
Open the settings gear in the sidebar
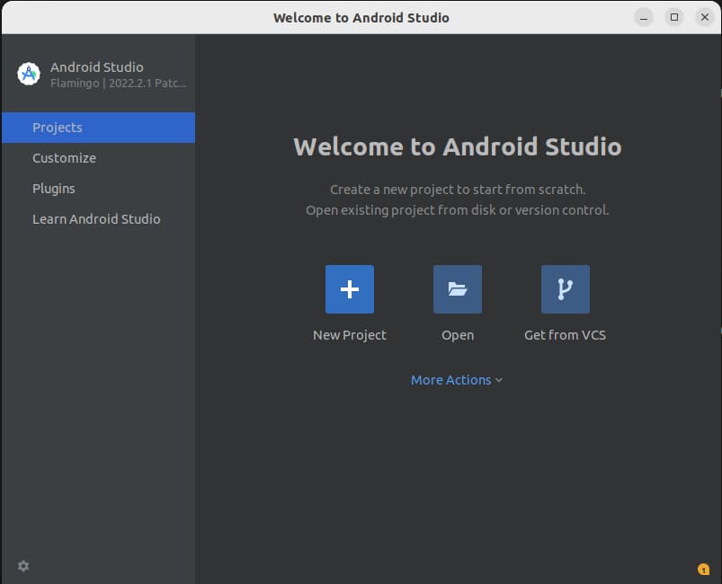(23, 566)
